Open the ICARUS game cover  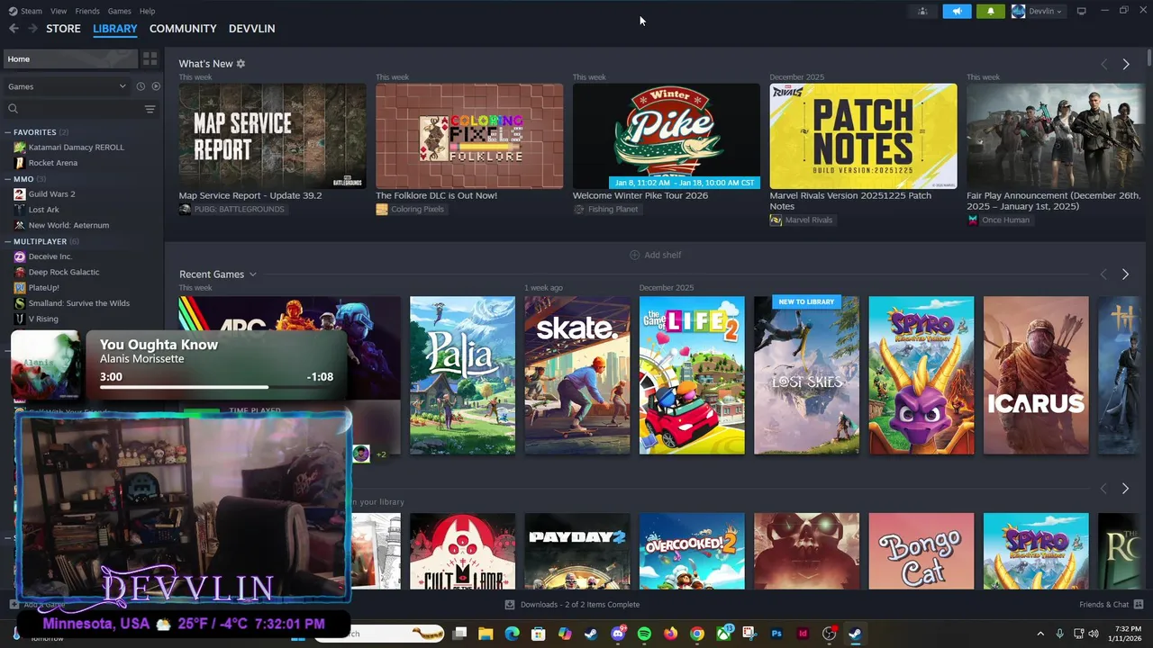pyautogui.click(x=1036, y=375)
